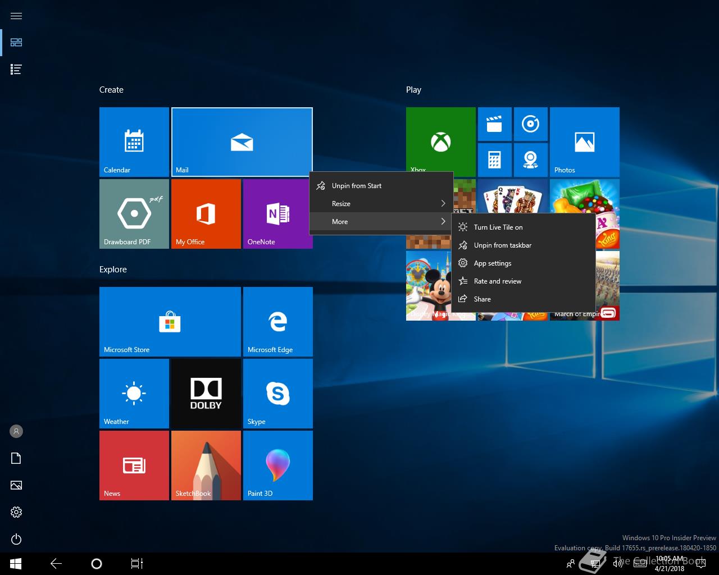719x575 pixels.
Task: Open the Xbox tile
Action: pyautogui.click(x=441, y=139)
